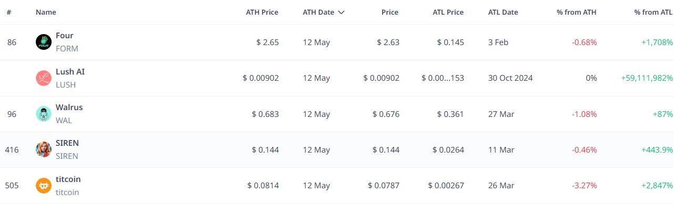
Task: Sort by ATH Price column
Action: coord(262,12)
